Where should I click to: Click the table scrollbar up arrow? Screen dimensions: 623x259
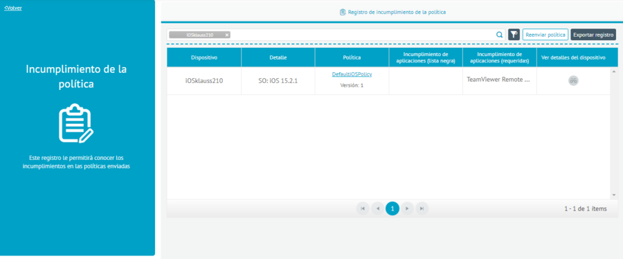[x=613, y=71]
